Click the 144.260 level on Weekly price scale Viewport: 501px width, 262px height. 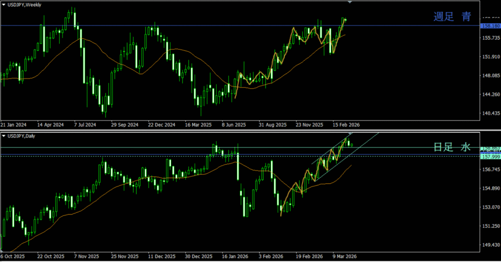tap(490, 95)
